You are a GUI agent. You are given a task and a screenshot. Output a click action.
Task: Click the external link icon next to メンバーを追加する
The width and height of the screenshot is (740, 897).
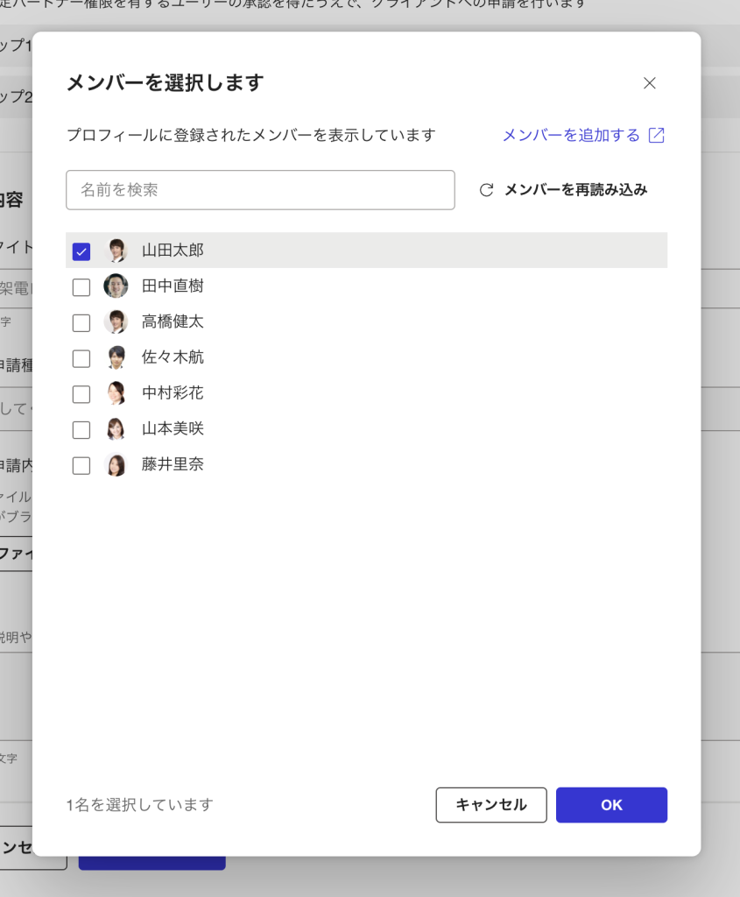[656, 135]
